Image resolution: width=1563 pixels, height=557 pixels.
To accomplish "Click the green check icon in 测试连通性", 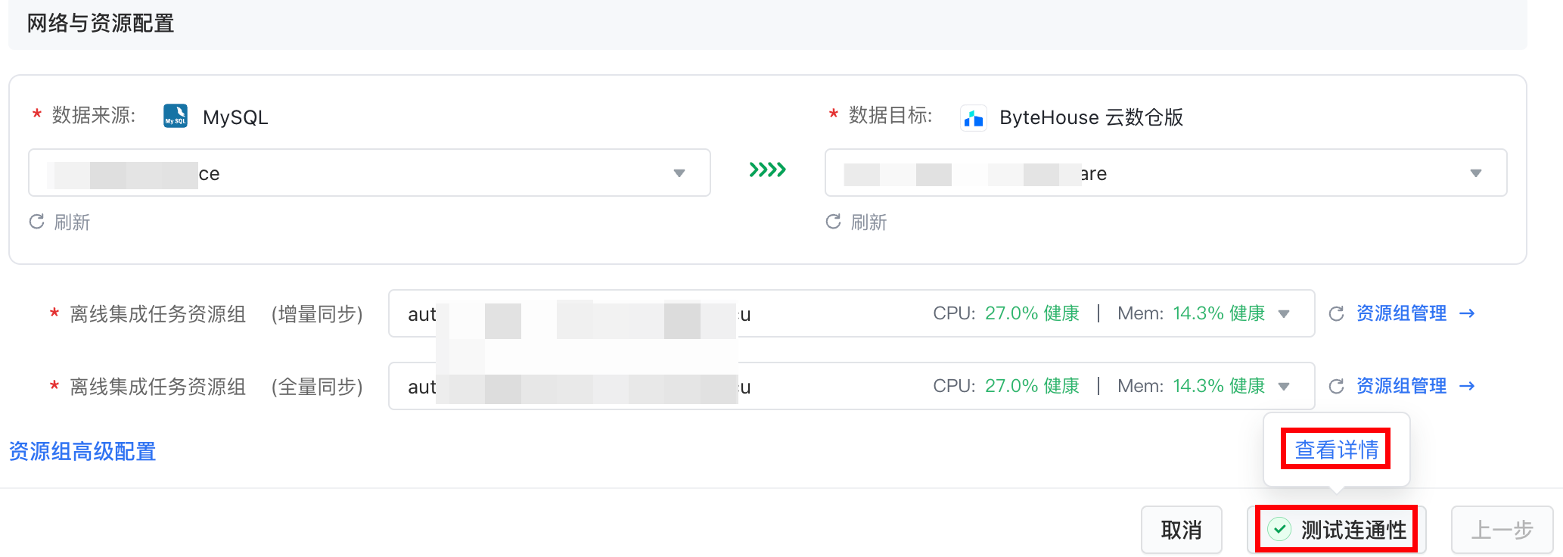I will coord(1279,529).
